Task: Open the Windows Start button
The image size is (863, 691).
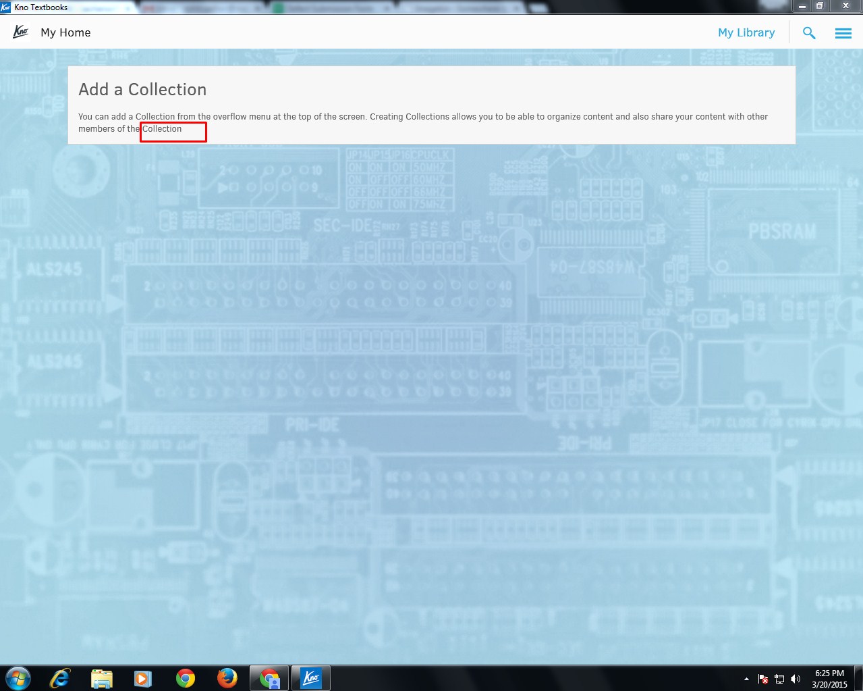Action: (x=18, y=678)
